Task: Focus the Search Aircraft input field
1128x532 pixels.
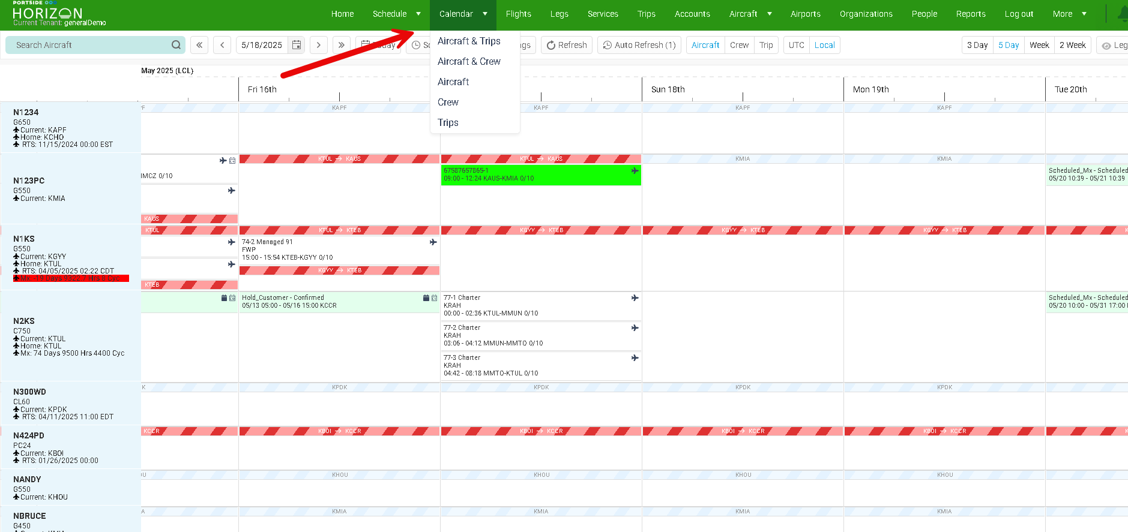Action: (90, 45)
